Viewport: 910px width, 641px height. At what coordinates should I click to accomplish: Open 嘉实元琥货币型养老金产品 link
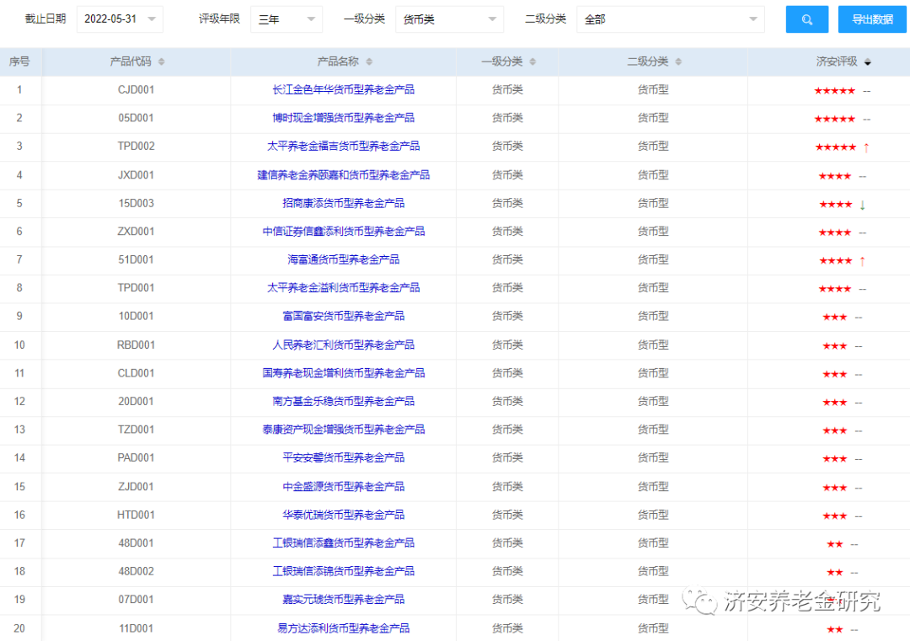(344, 599)
